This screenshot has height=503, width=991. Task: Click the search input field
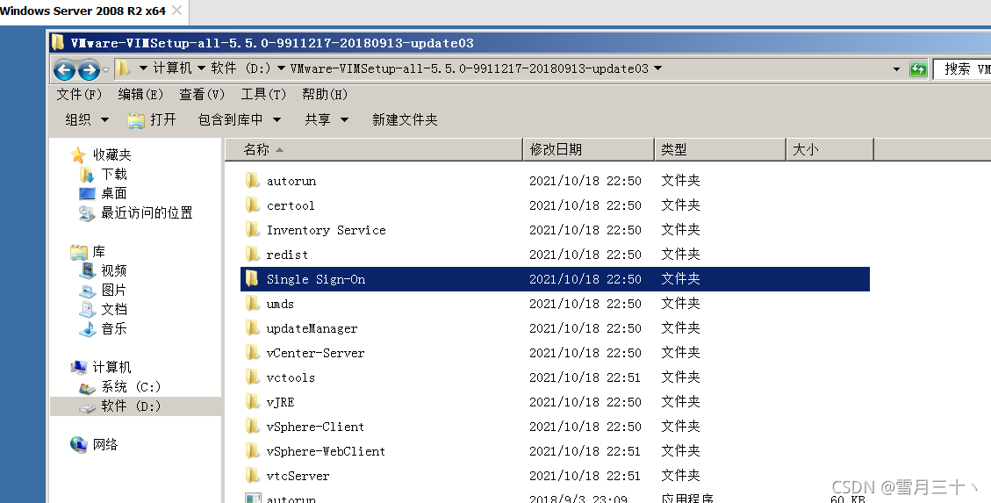pos(962,68)
